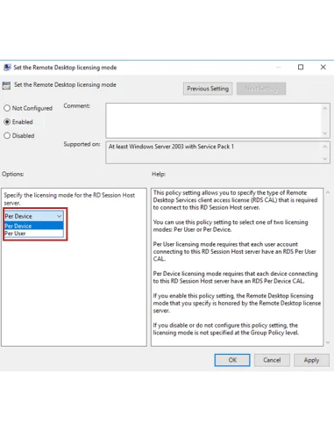Click help paragraph starting 'If you disable'
The image size is (334, 432).
pyautogui.click(x=226, y=329)
